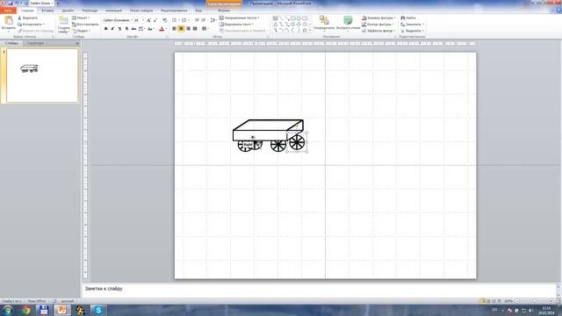The image size is (562, 316).
Task: Click the Paste (Вставить) clipboard icon
Action: (9, 21)
